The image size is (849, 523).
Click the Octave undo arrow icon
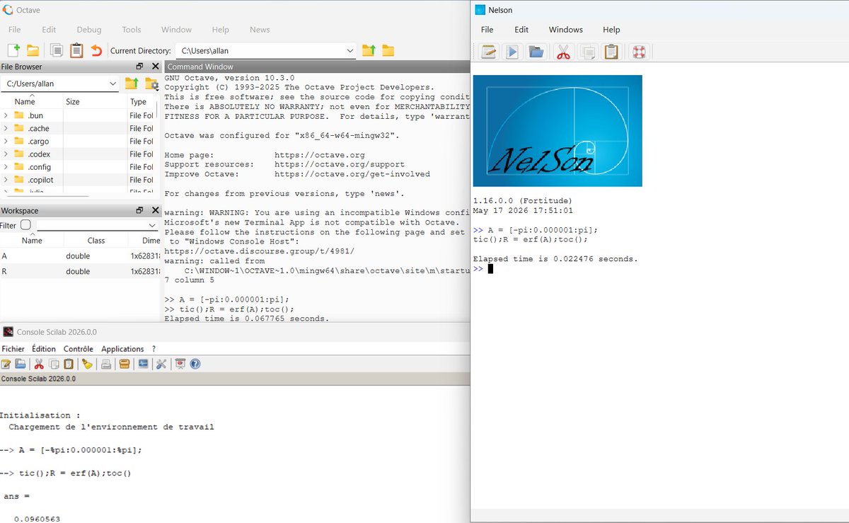96,50
